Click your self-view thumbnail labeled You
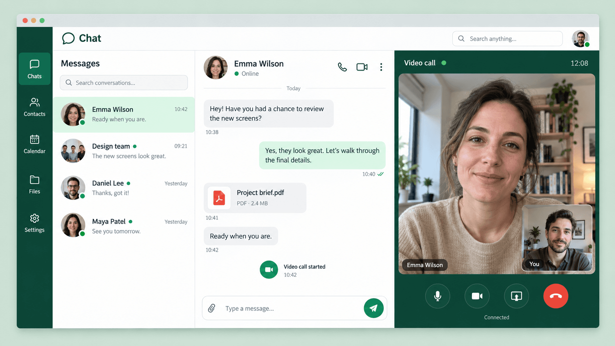Image resolution: width=615 pixels, height=346 pixels. click(x=557, y=238)
